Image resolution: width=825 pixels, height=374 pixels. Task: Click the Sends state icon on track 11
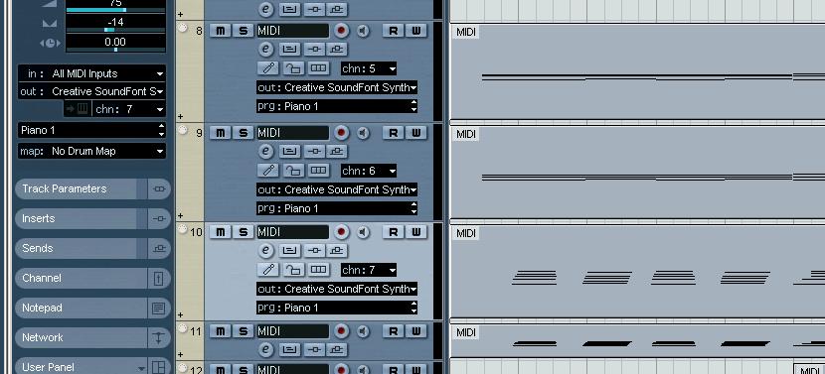point(337,350)
